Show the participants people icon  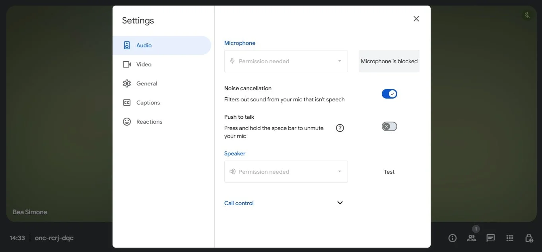click(x=472, y=238)
